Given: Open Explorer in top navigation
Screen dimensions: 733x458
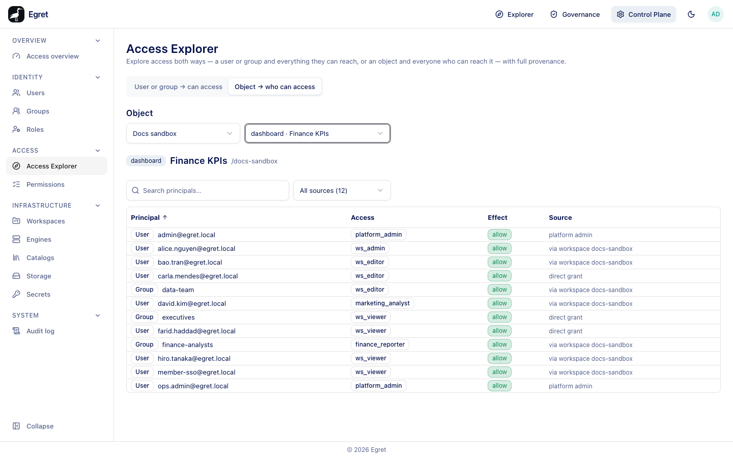Looking at the screenshot, I should pyautogui.click(x=515, y=14).
